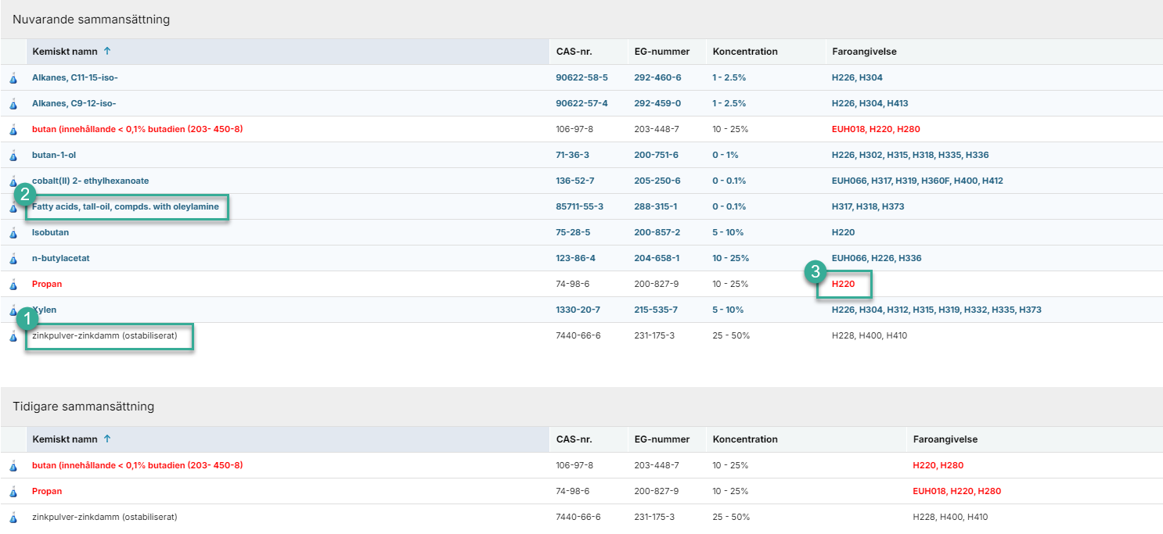This screenshot has width=1163, height=534.
Task: Click zinkpulver concentration 25 - 50% in Nuvarande table
Action: tap(731, 336)
